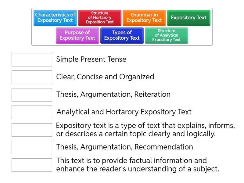Click the answer box beside Clear, Concise and Organized
Screen dimensions: 244x183
[x=32, y=77]
